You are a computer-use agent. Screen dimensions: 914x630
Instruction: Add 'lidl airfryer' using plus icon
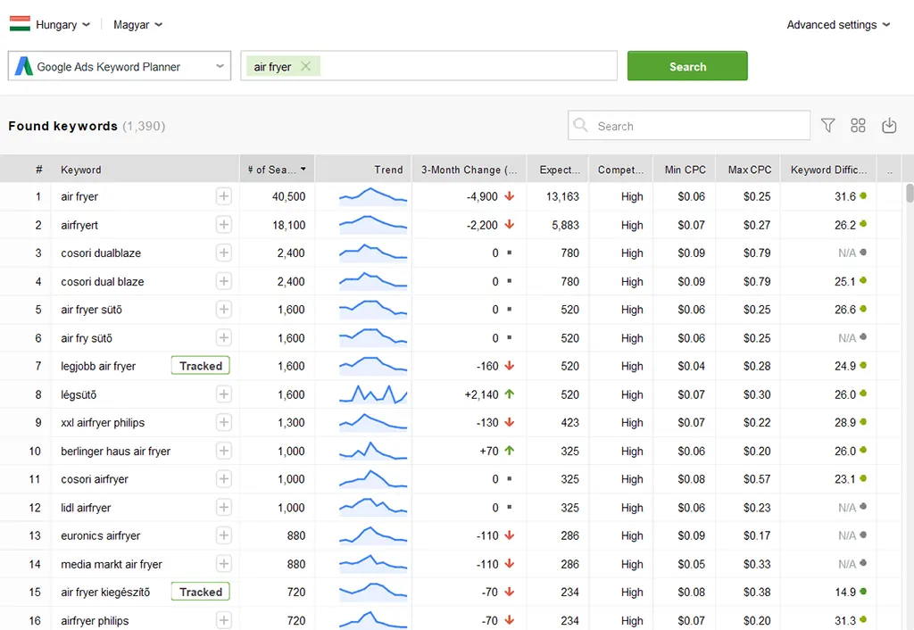click(223, 508)
